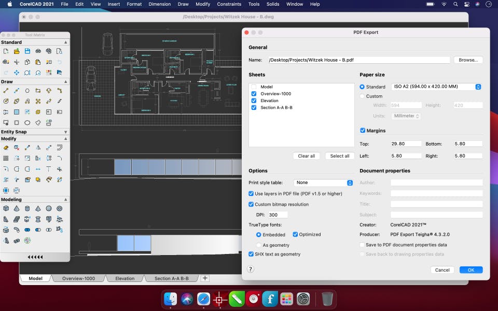The image size is (498, 311).
Task: Select the Circle tool in Draw section
Action: pyautogui.click(x=27, y=91)
